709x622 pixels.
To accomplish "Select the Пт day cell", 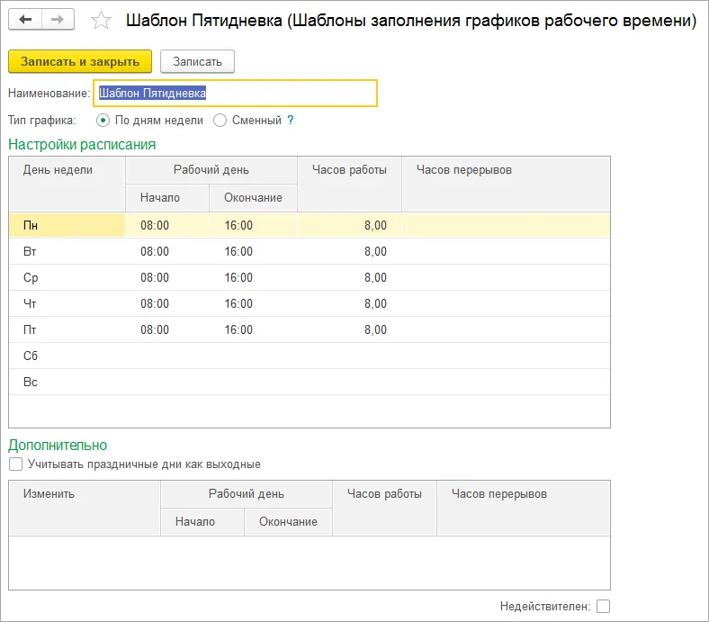I will point(67,329).
